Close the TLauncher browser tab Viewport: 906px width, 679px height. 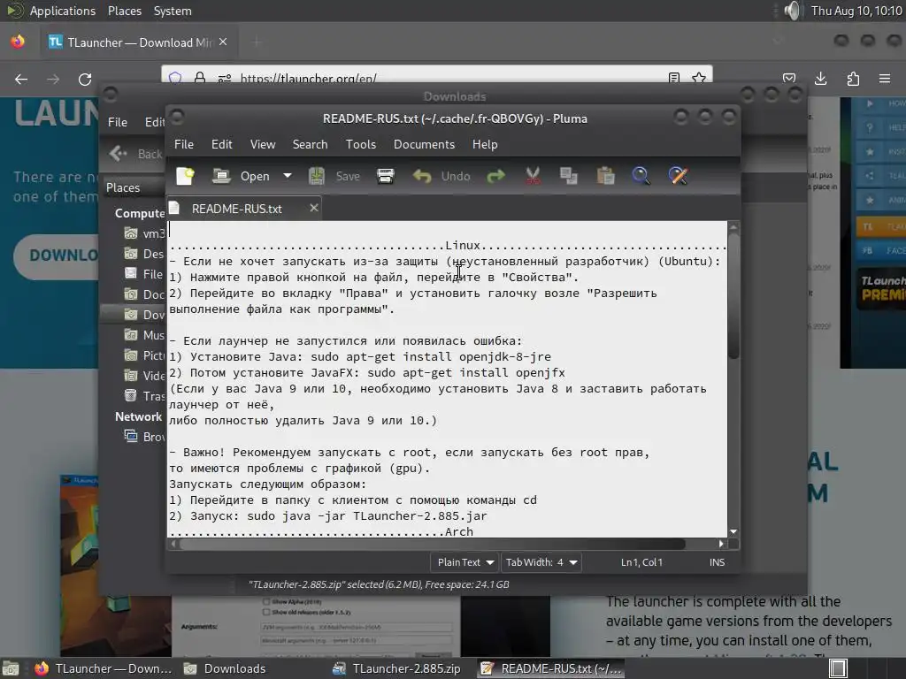click(x=223, y=42)
